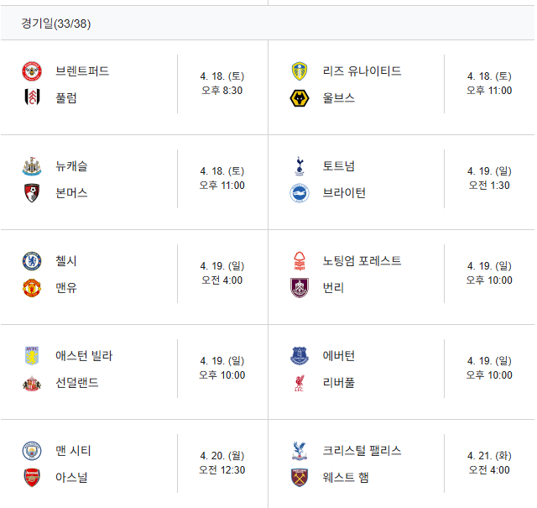Image resolution: width=537 pixels, height=508 pixels.
Task: Open match time 4. 19. 오전 4:00
Action: click(222, 273)
